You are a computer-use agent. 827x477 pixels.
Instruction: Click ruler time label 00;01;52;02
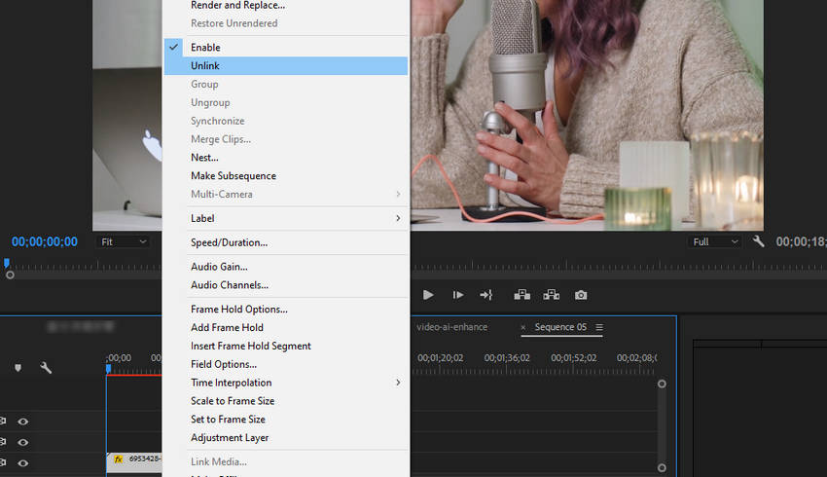point(574,358)
